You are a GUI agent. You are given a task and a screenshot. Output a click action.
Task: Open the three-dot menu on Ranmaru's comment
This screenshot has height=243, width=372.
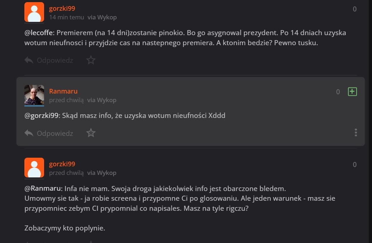point(356,133)
